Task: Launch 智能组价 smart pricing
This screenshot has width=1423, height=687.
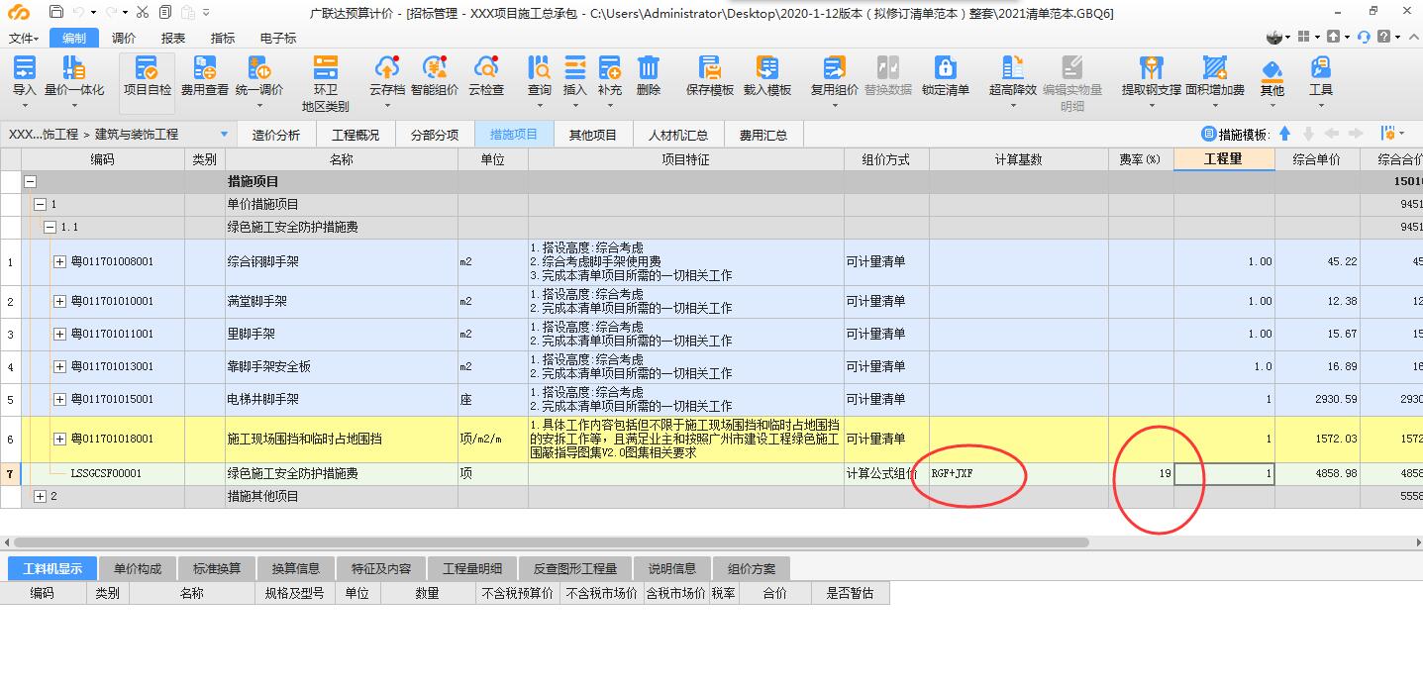Action: click(x=435, y=67)
